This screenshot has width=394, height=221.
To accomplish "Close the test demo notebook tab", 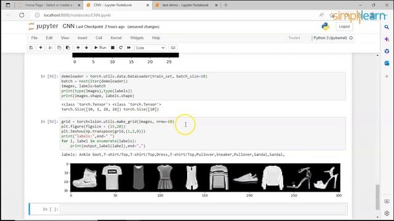I will coord(216,5).
